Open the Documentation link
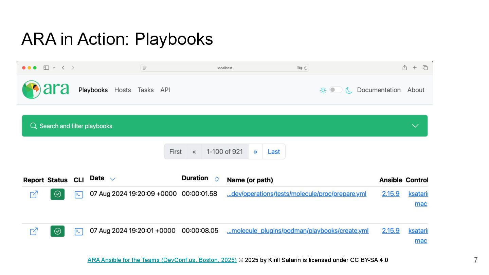 379,90
